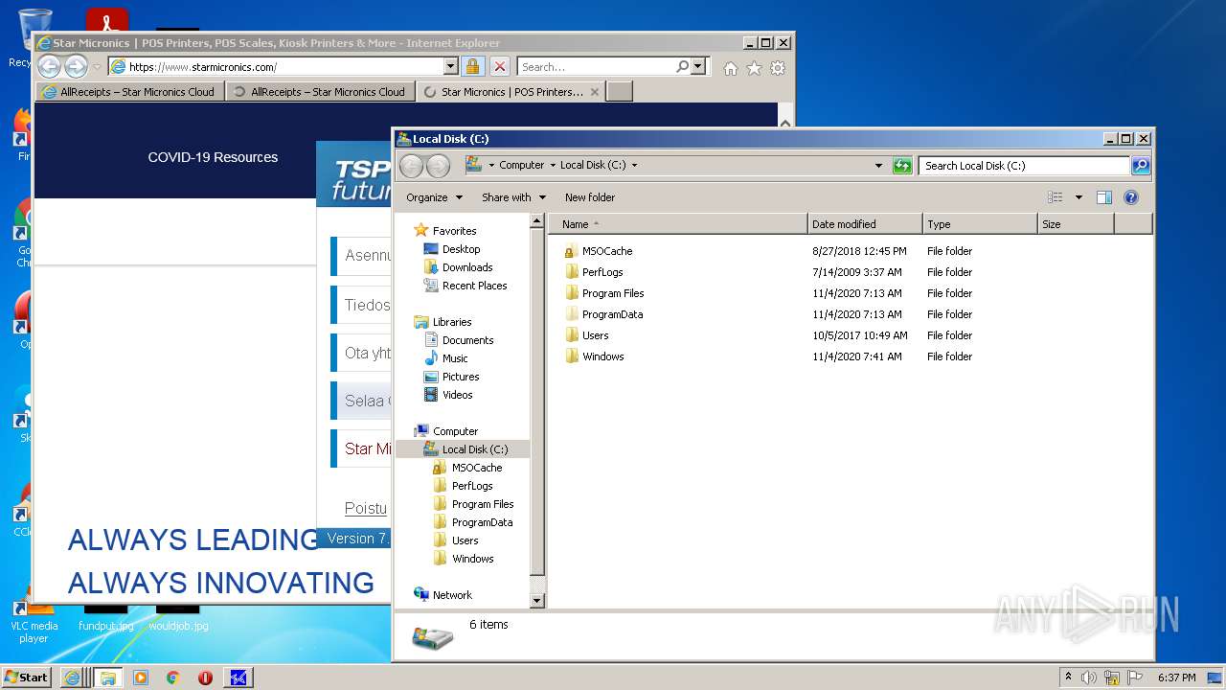This screenshot has width=1226, height=690.
Task: Select Documents library in sidebar
Action: 467,340
